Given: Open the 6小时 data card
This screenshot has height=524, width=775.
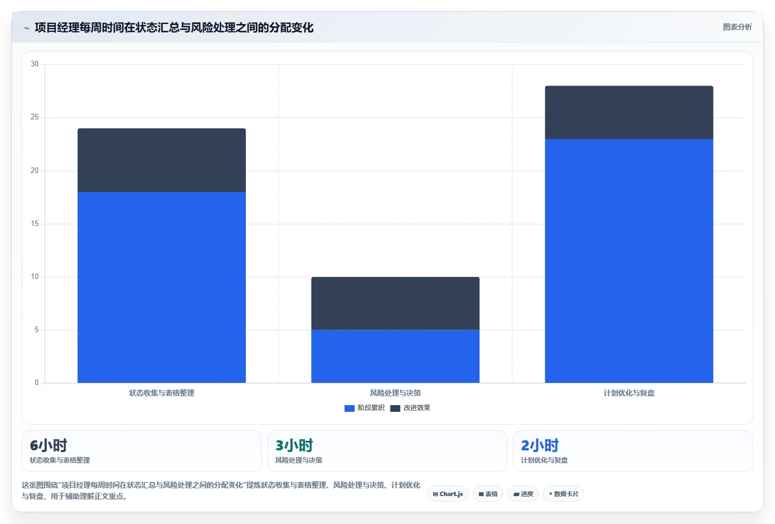Looking at the screenshot, I should click(142, 451).
